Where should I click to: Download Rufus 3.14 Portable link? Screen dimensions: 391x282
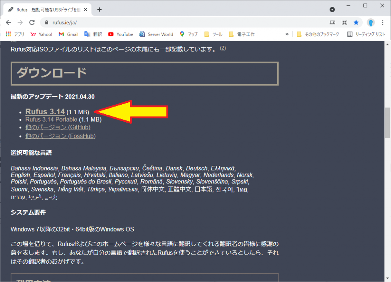[x=51, y=120]
